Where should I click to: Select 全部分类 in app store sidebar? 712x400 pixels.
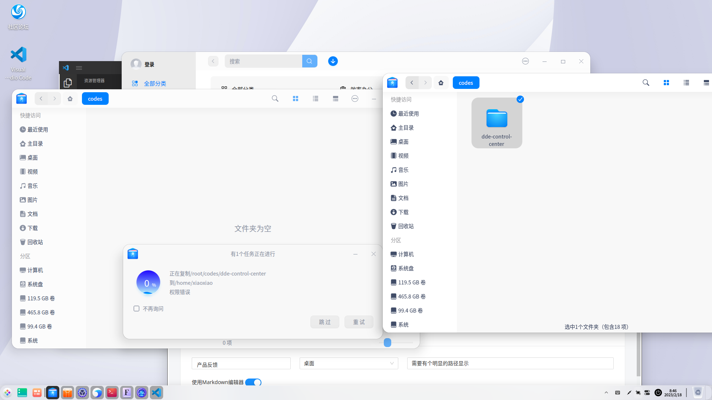155,84
